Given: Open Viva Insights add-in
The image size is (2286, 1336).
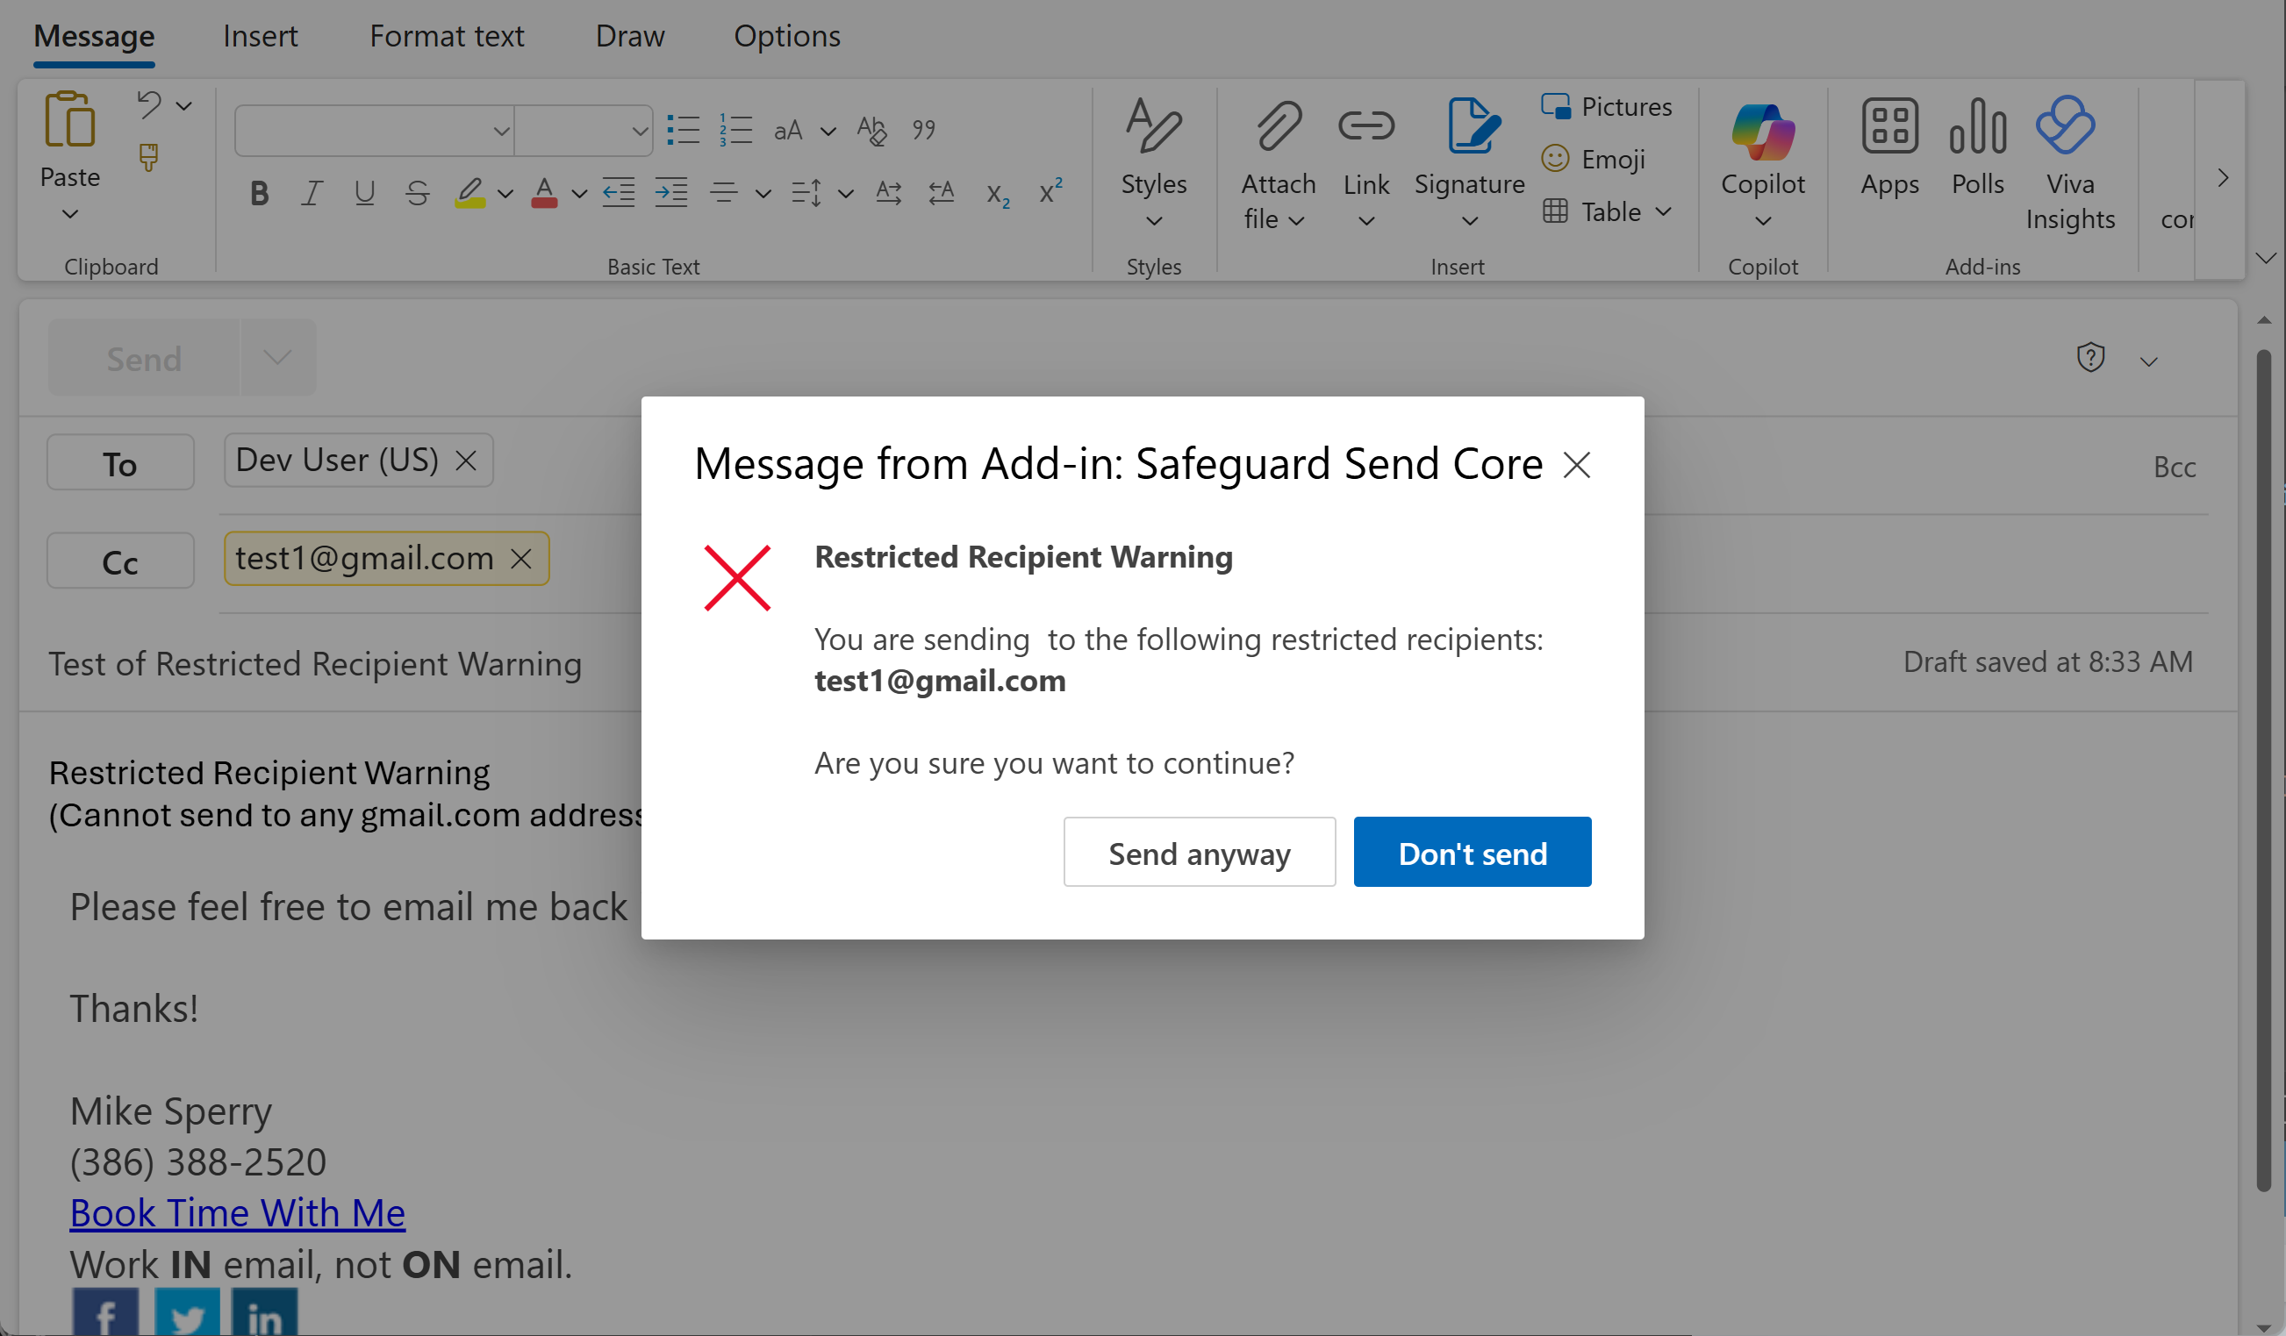Looking at the screenshot, I should click(x=2070, y=163).
